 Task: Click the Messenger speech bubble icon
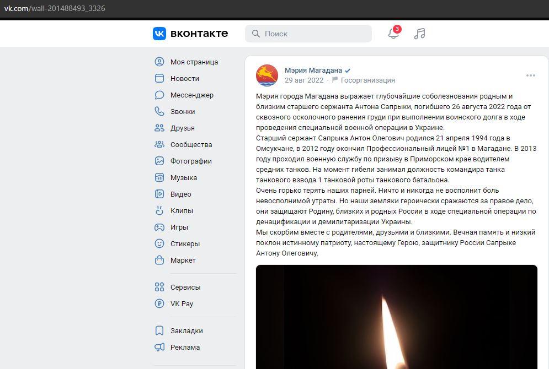[x=159, y=95]
